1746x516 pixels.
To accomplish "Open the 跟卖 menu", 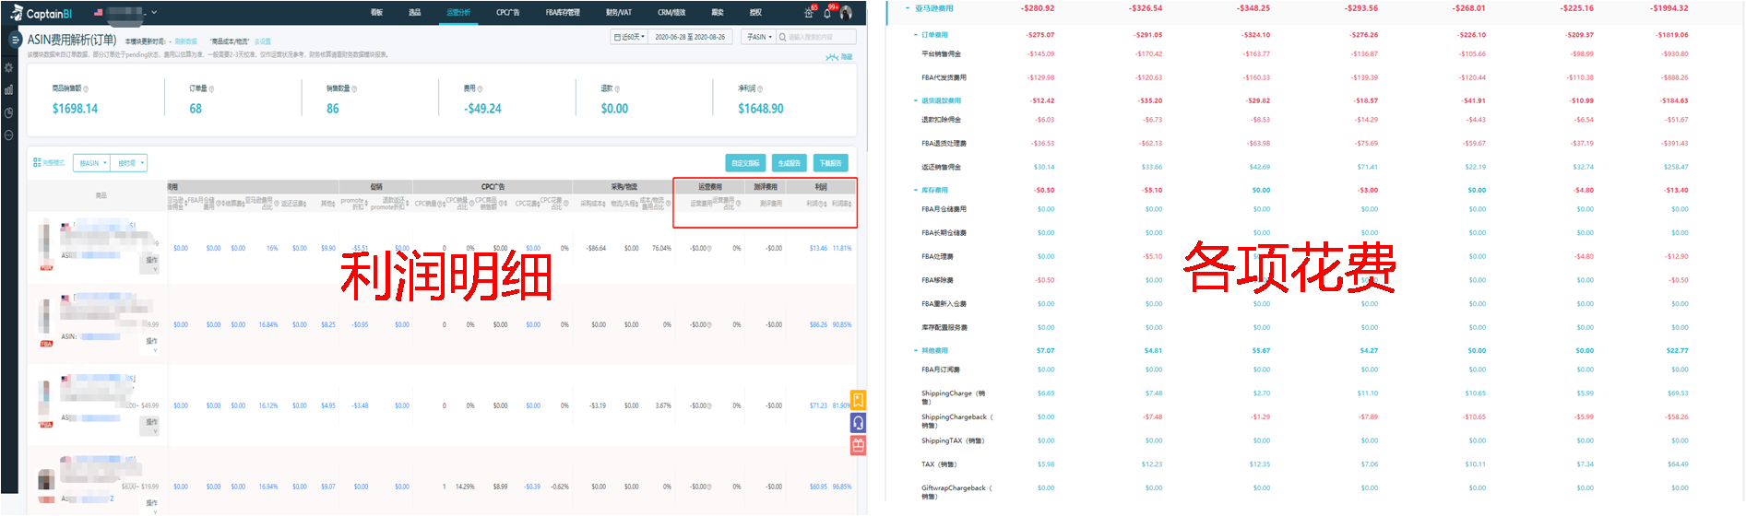I will (x=718, y=13).
